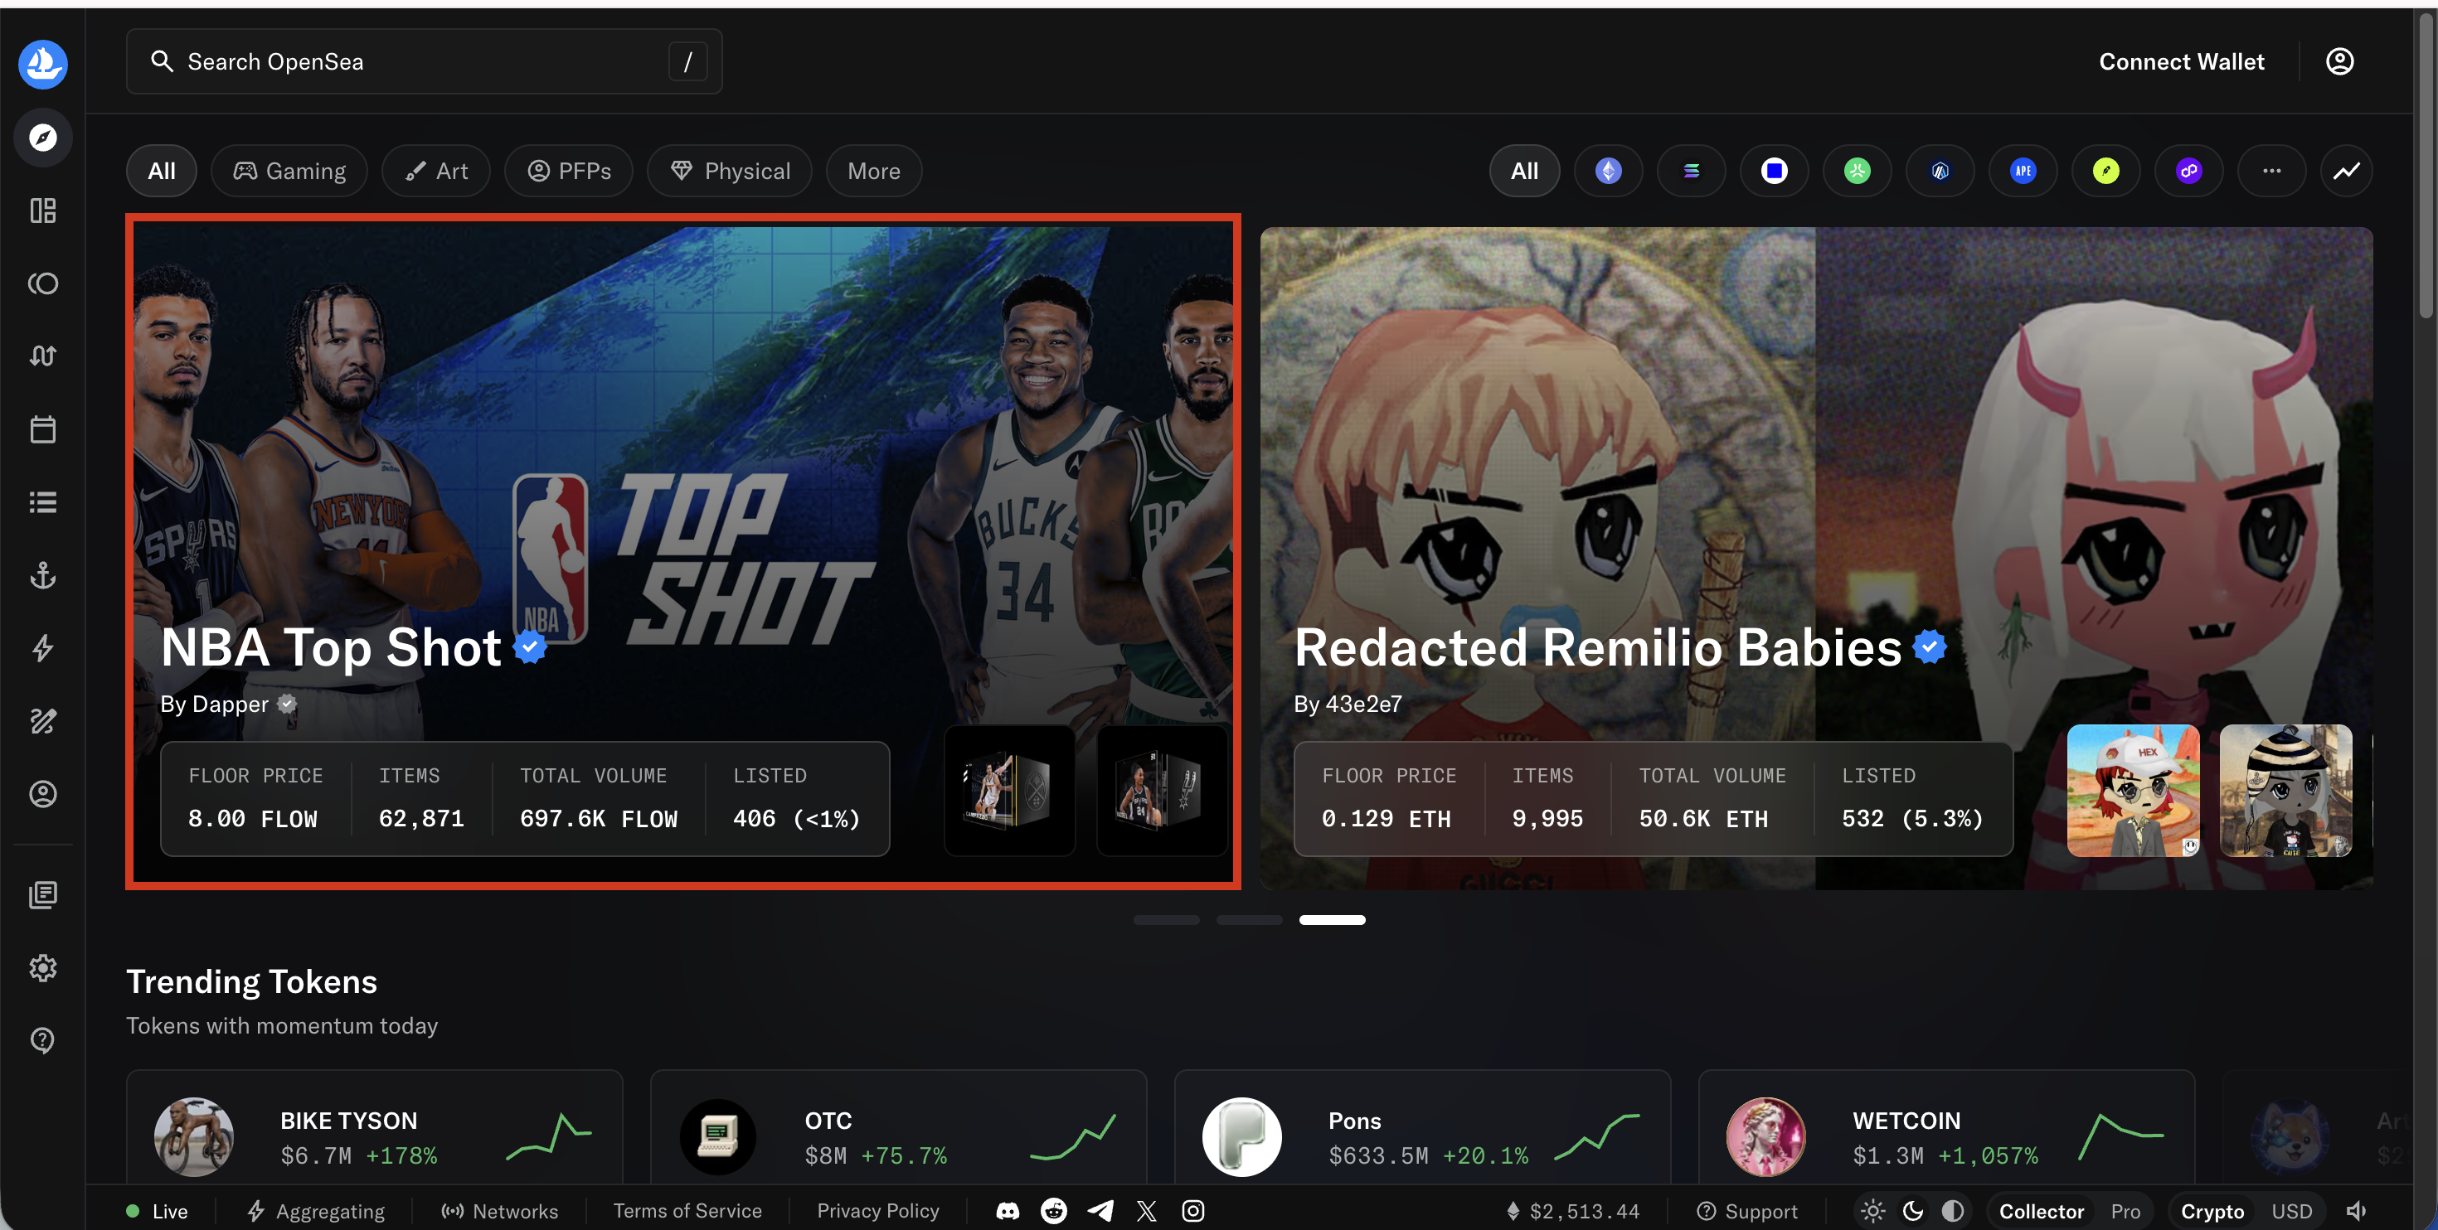
Task: Click the account avatar icon beside Connect Wallet
Action: tap(2338, 61)
